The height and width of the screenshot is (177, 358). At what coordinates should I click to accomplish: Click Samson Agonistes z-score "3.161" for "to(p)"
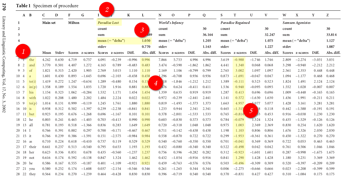(x=302, y=104)
